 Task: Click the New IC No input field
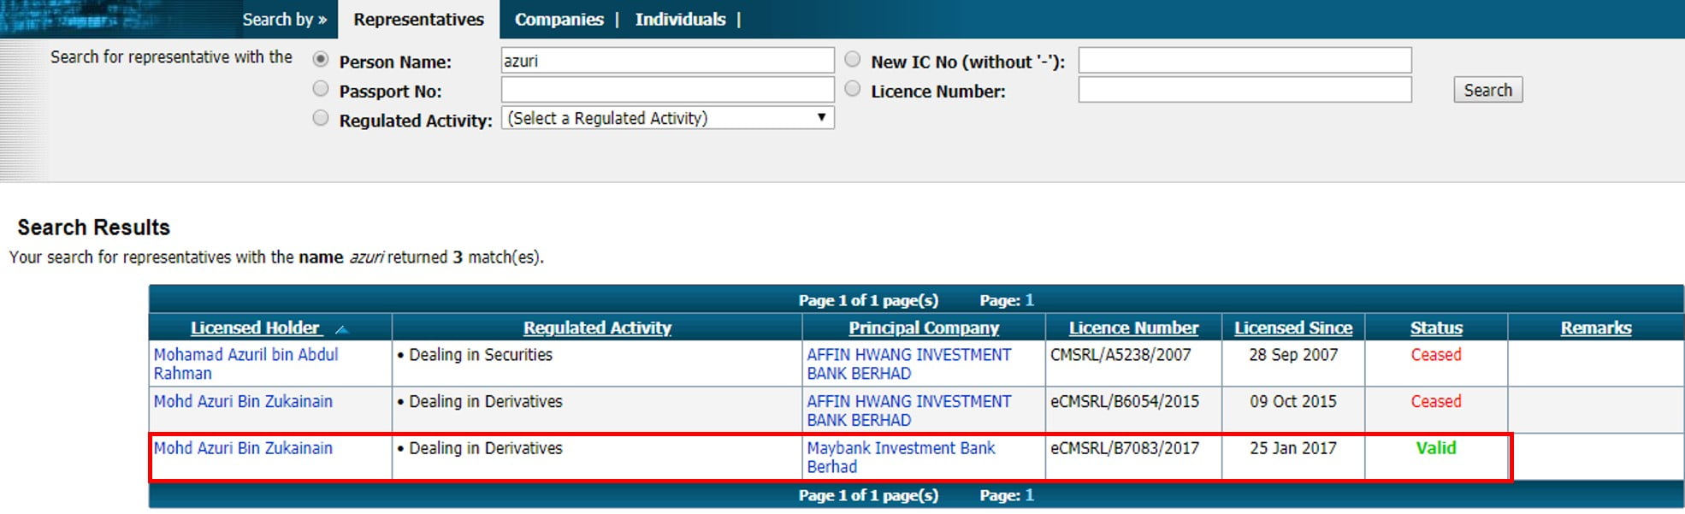[1245, 61]
